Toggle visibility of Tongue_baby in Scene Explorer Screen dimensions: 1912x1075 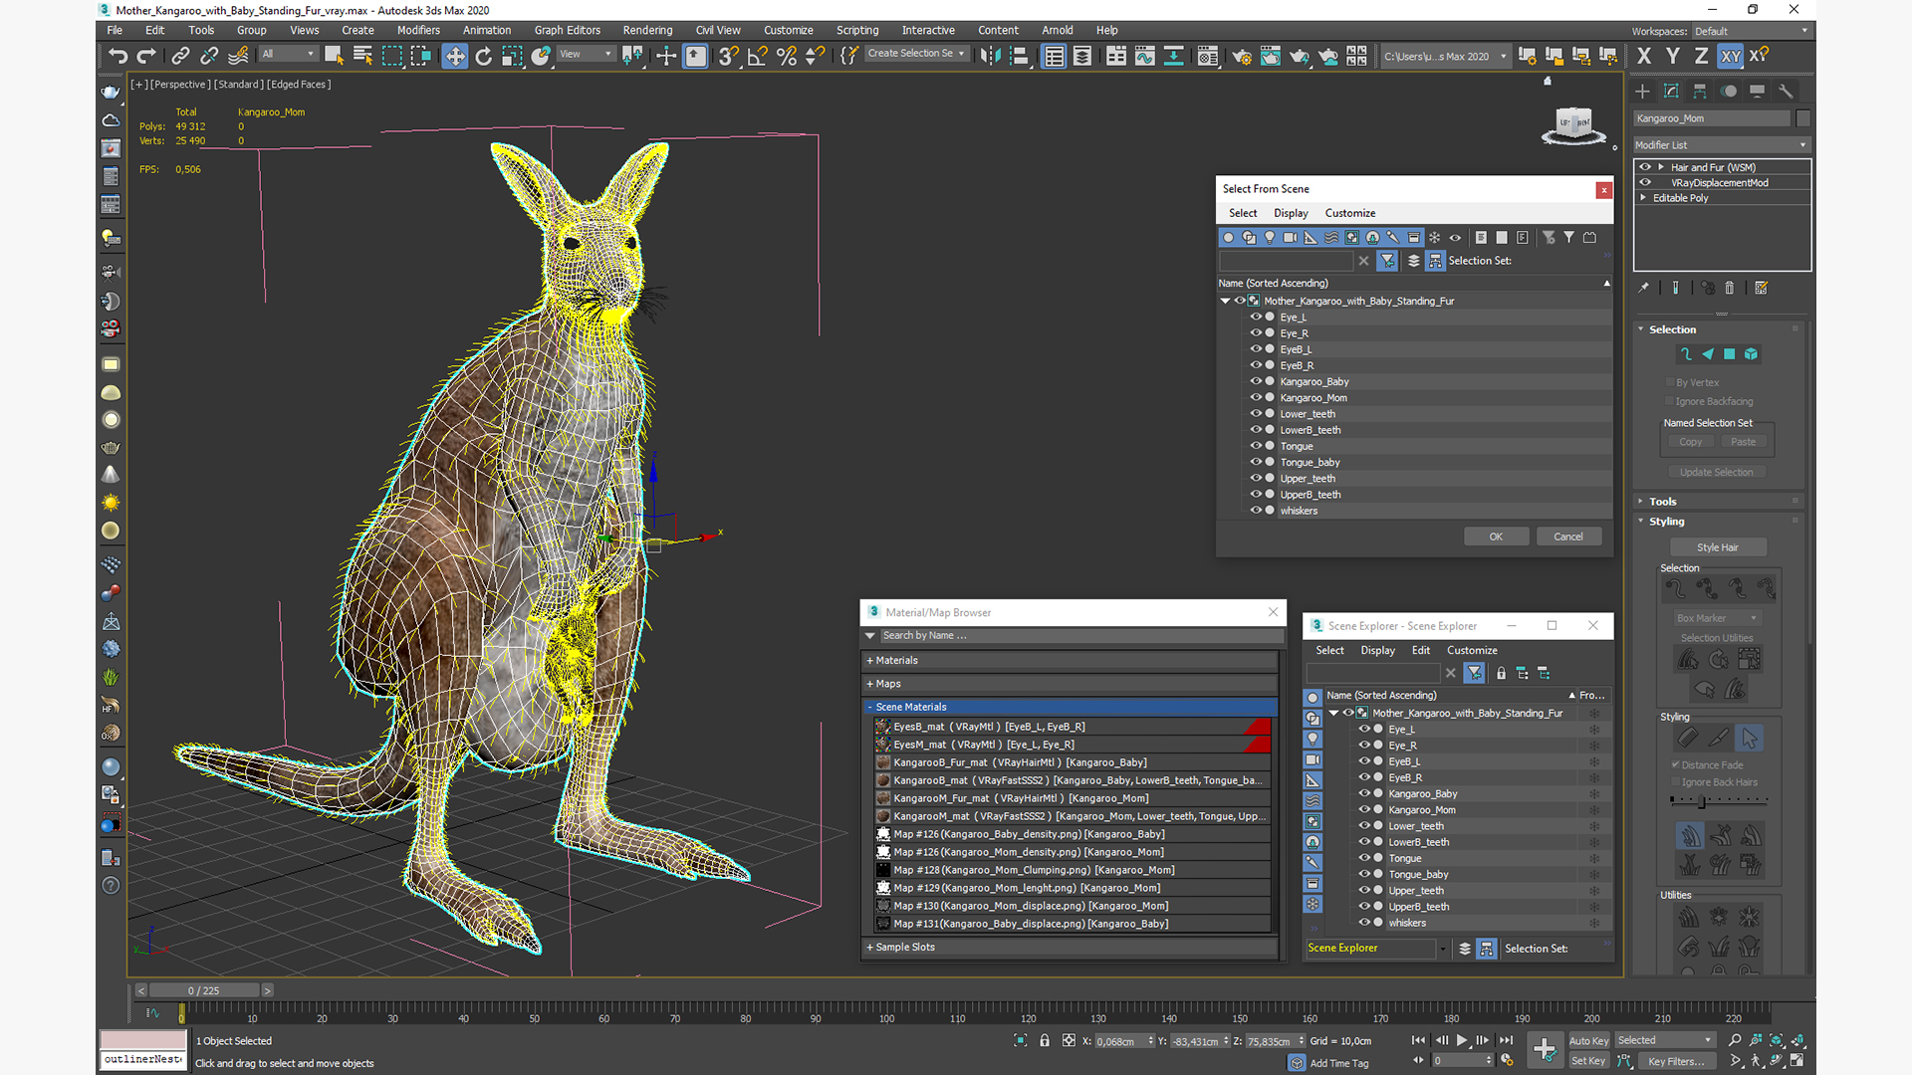1364,874
